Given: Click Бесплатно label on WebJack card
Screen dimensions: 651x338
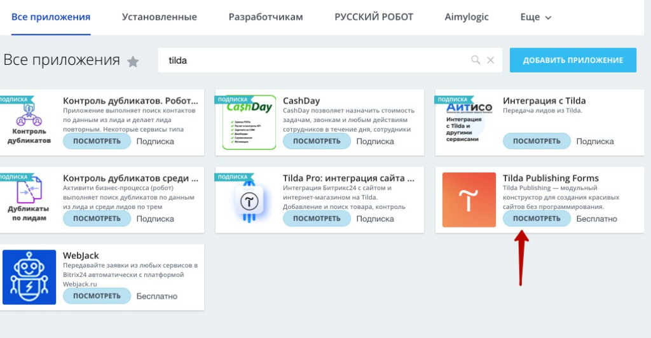Looking at the screenshot, I should (x=157, y=297).
